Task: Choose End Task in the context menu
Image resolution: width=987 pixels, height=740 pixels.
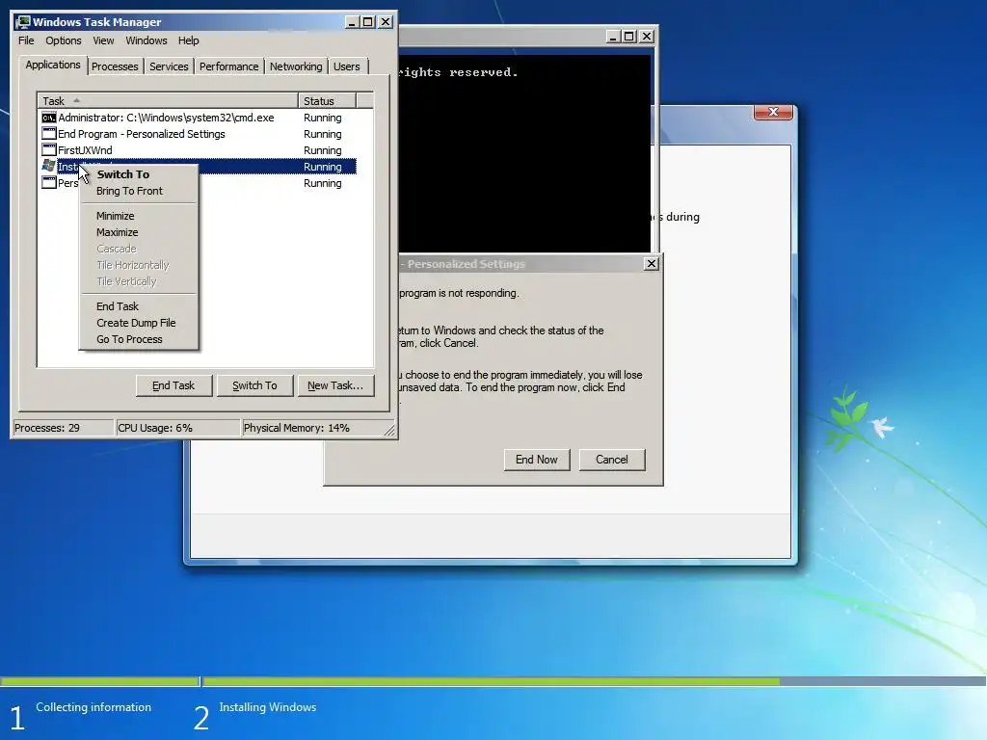Action: click(139, 306)
